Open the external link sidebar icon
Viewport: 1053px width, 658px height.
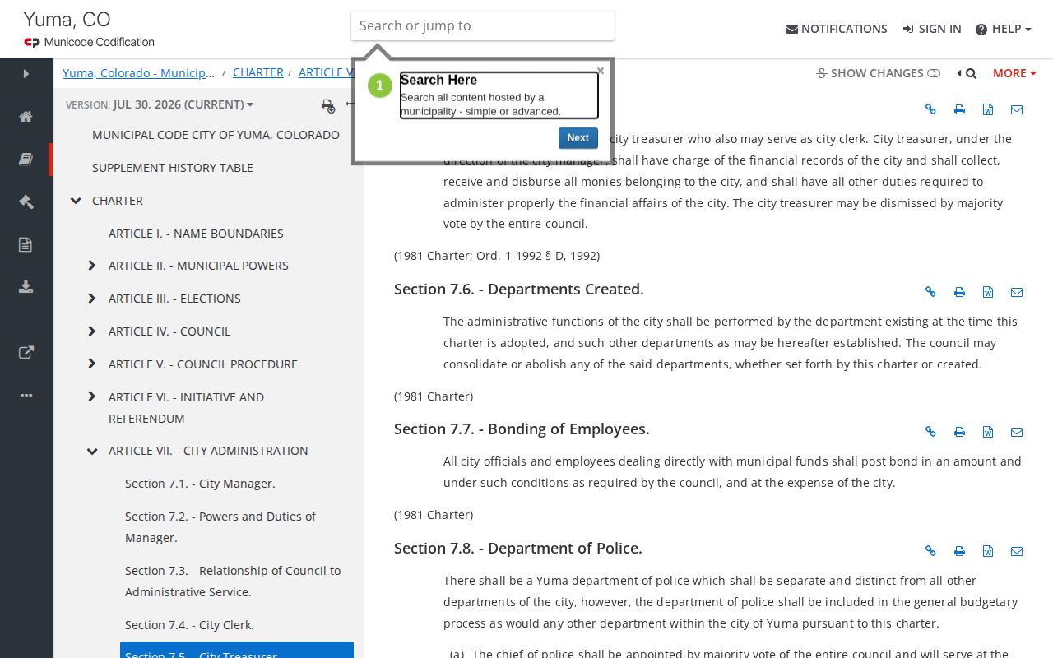(x=26, y=353)
